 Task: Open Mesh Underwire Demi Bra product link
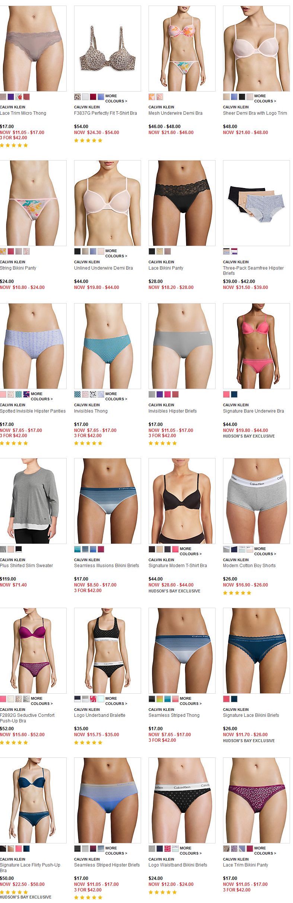click(175, 113)
